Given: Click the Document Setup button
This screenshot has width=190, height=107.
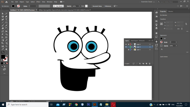Looking at the screenshot, I should tap(97, 6).
